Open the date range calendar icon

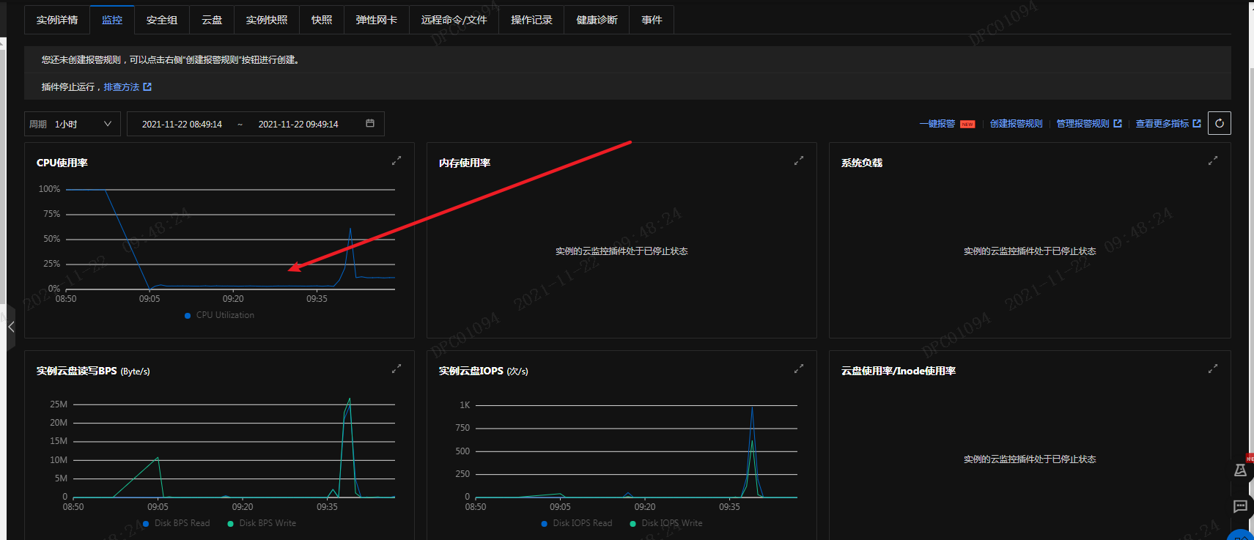coord(370,124)
